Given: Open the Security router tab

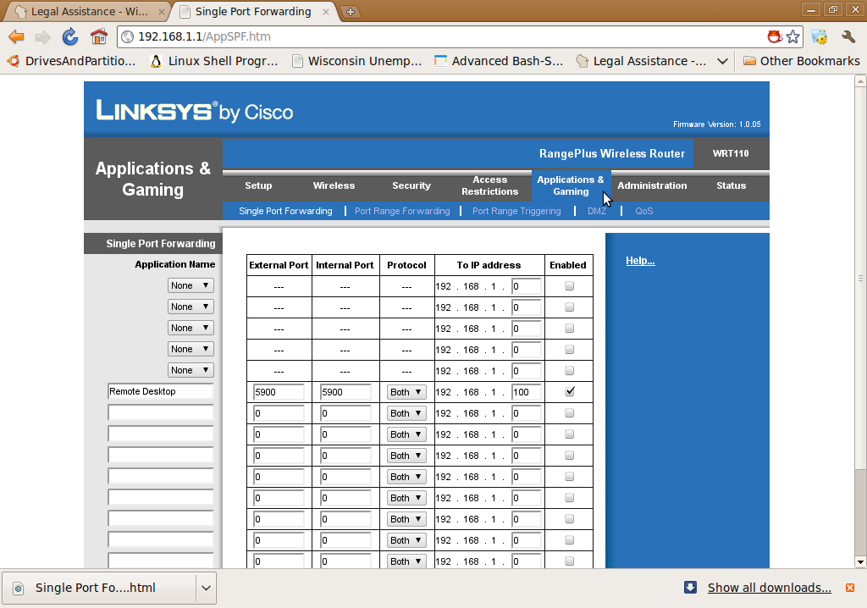Looking at the screenshot, I should tap(411, 185).
